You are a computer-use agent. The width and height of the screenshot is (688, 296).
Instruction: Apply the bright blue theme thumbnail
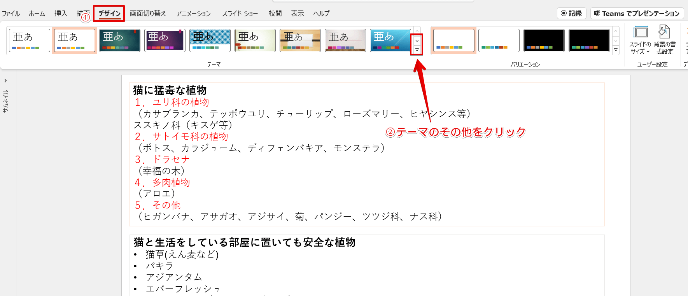click(390, 40)
